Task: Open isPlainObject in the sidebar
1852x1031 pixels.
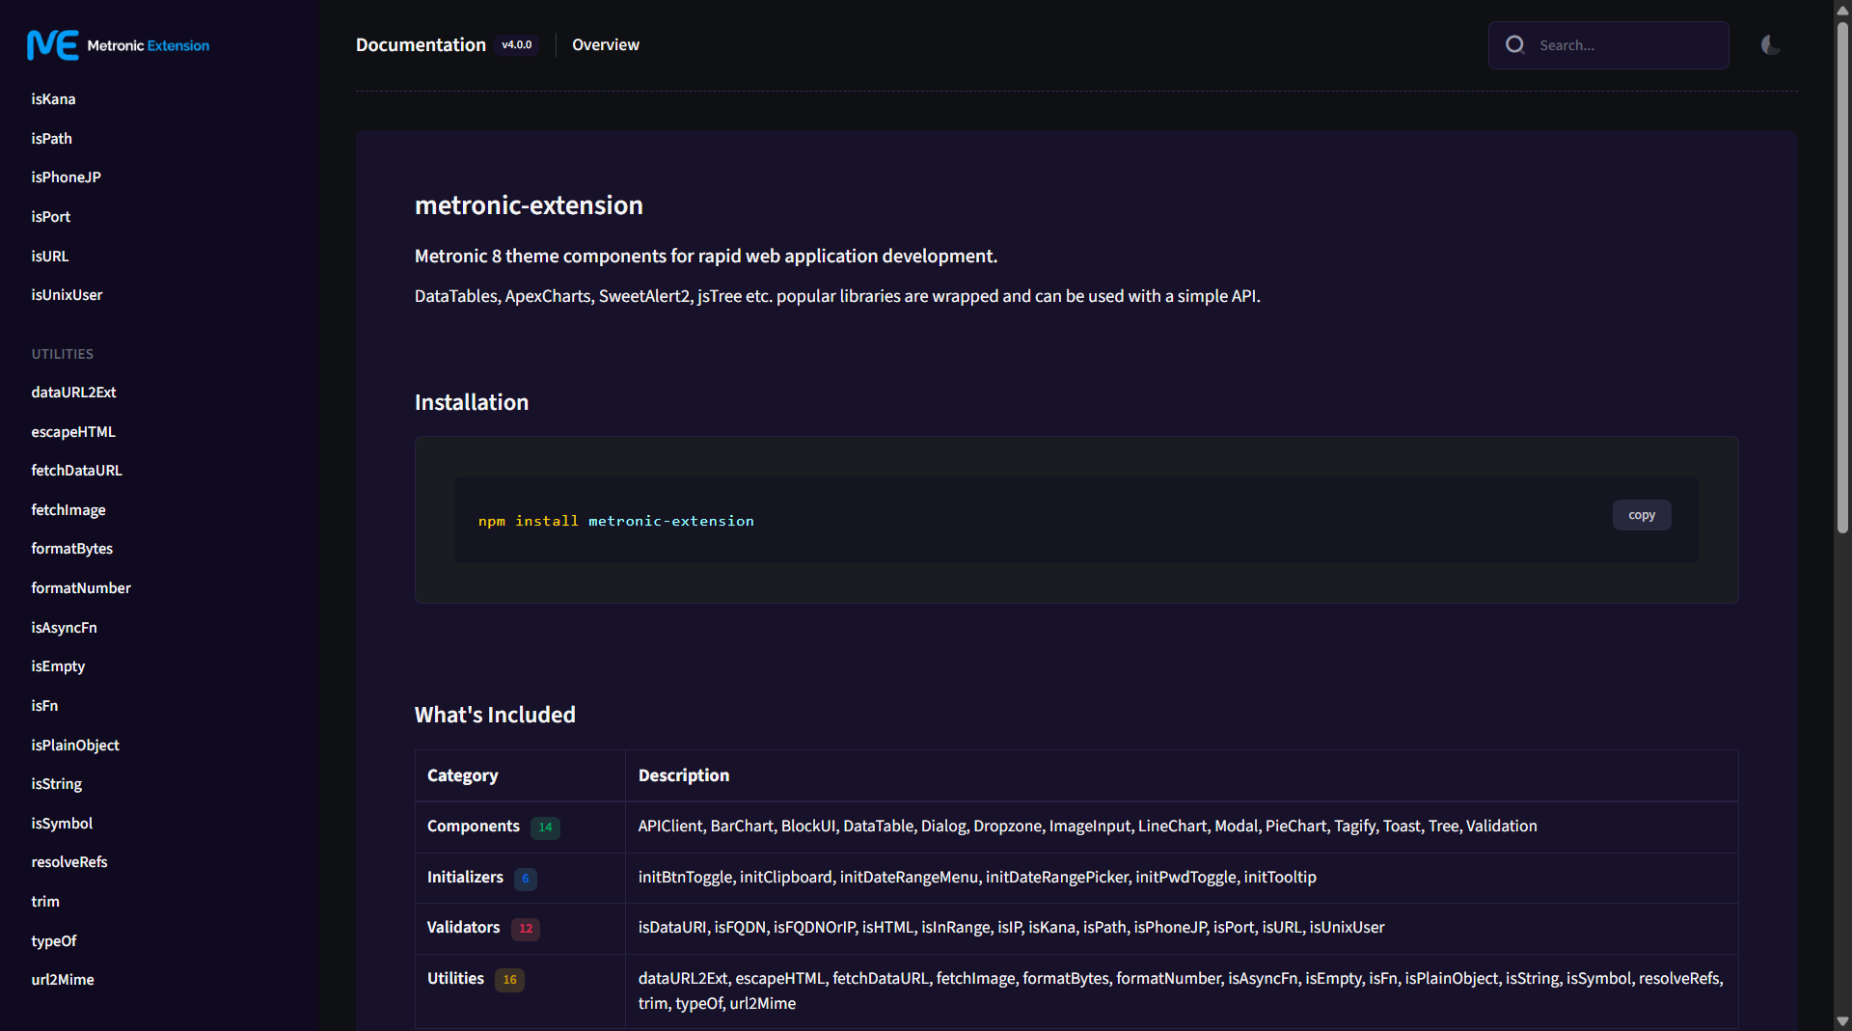Action: click(75, 746)
